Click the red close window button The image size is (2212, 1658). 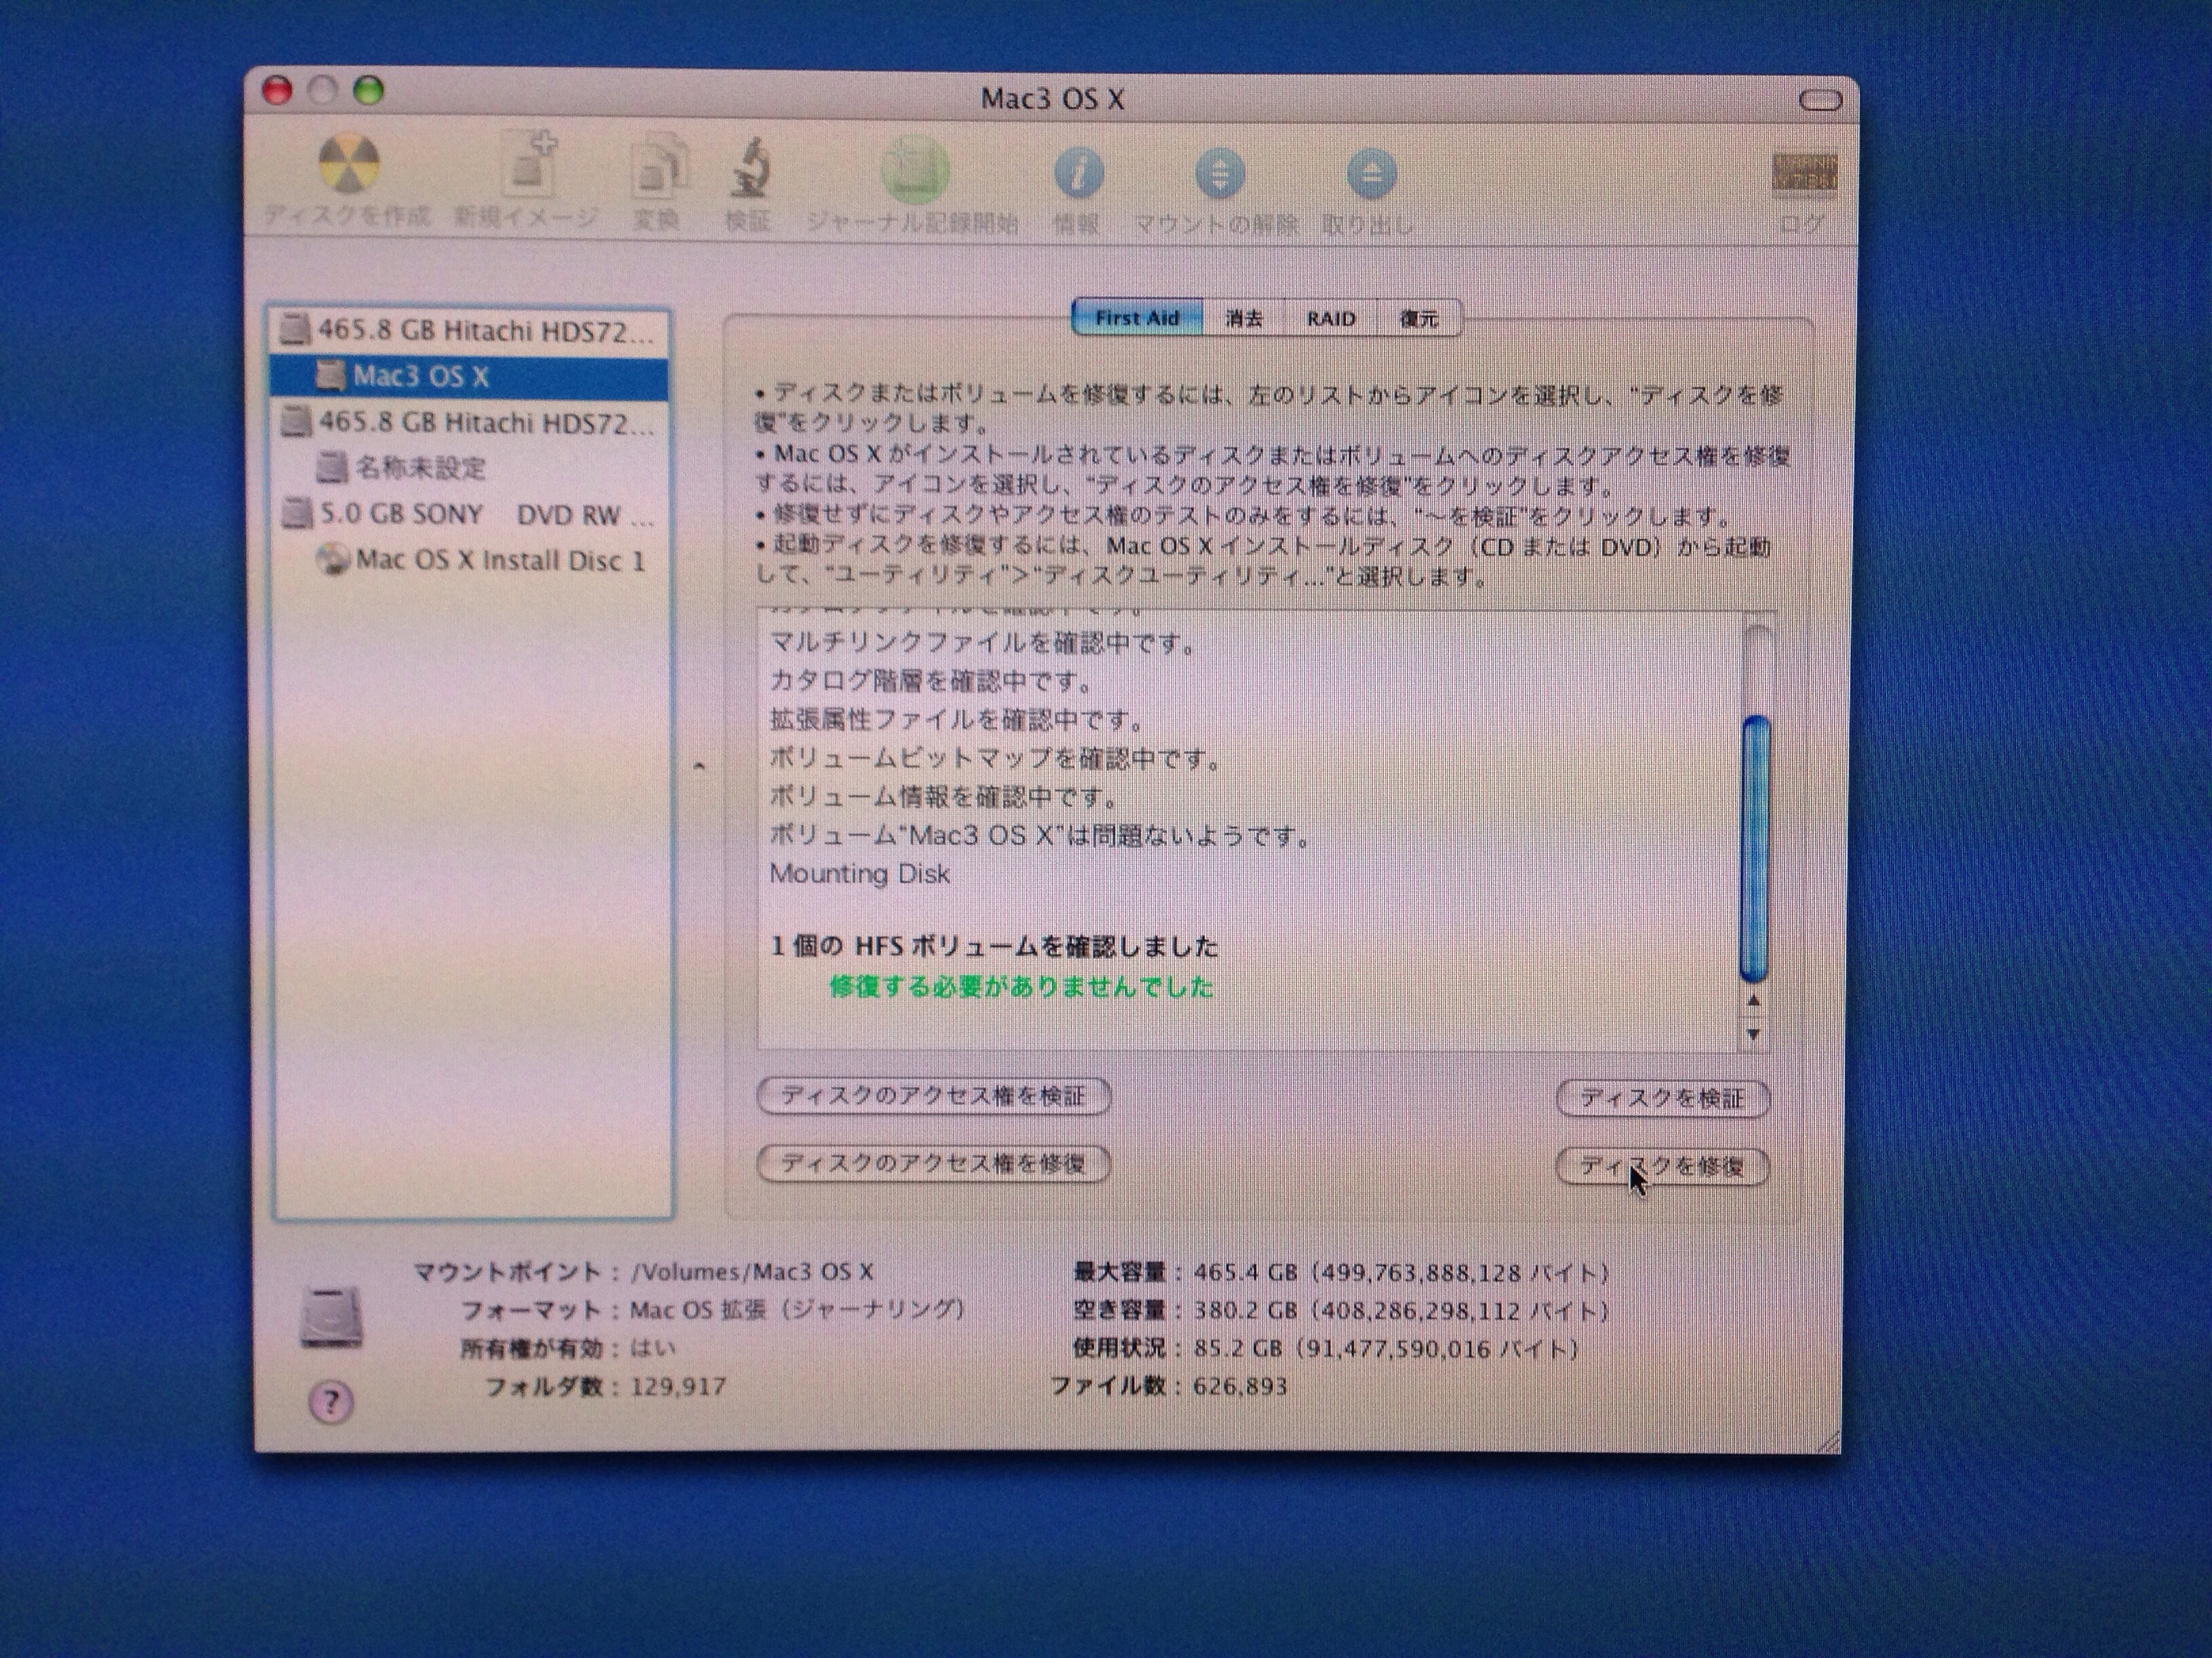pyautogui.click(x=277, y=91)
